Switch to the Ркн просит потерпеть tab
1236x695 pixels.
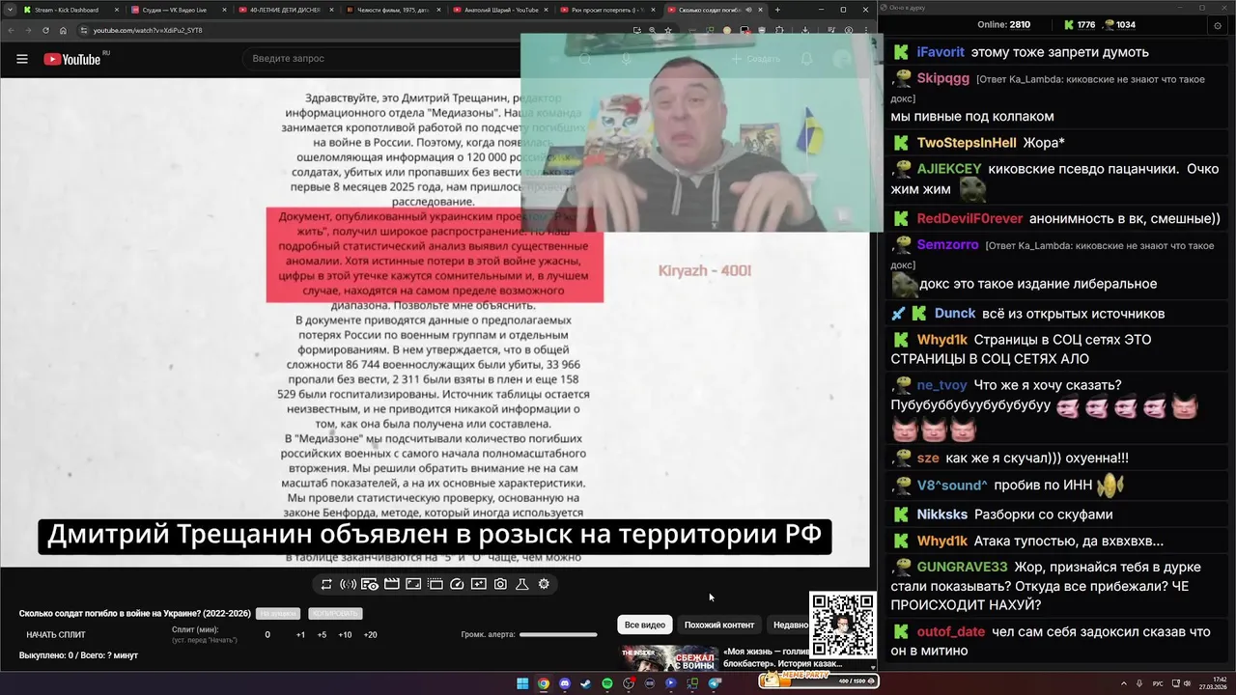(606, 10)
